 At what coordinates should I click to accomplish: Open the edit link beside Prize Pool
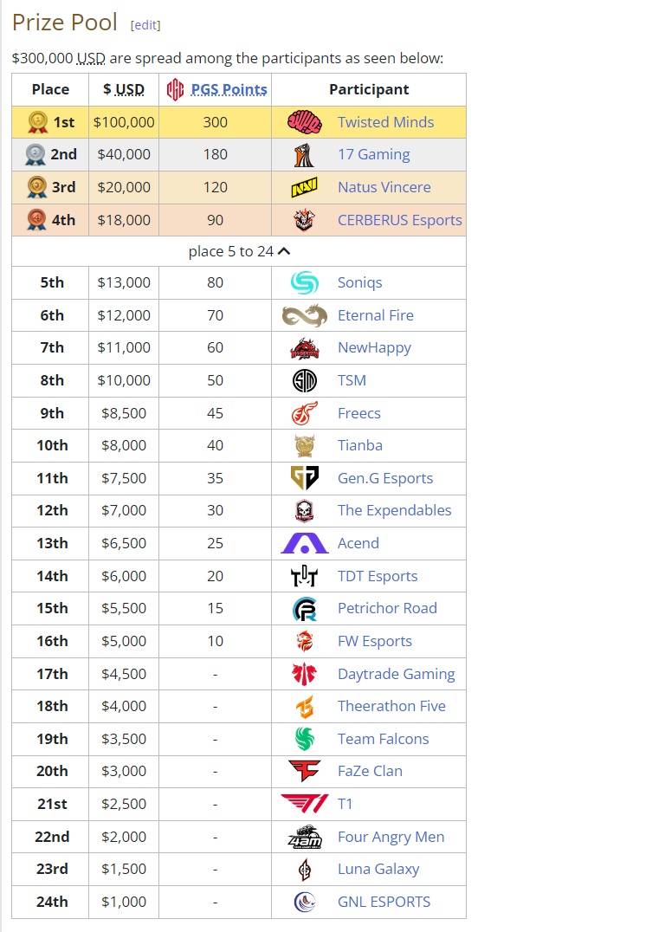click(145, 25)
